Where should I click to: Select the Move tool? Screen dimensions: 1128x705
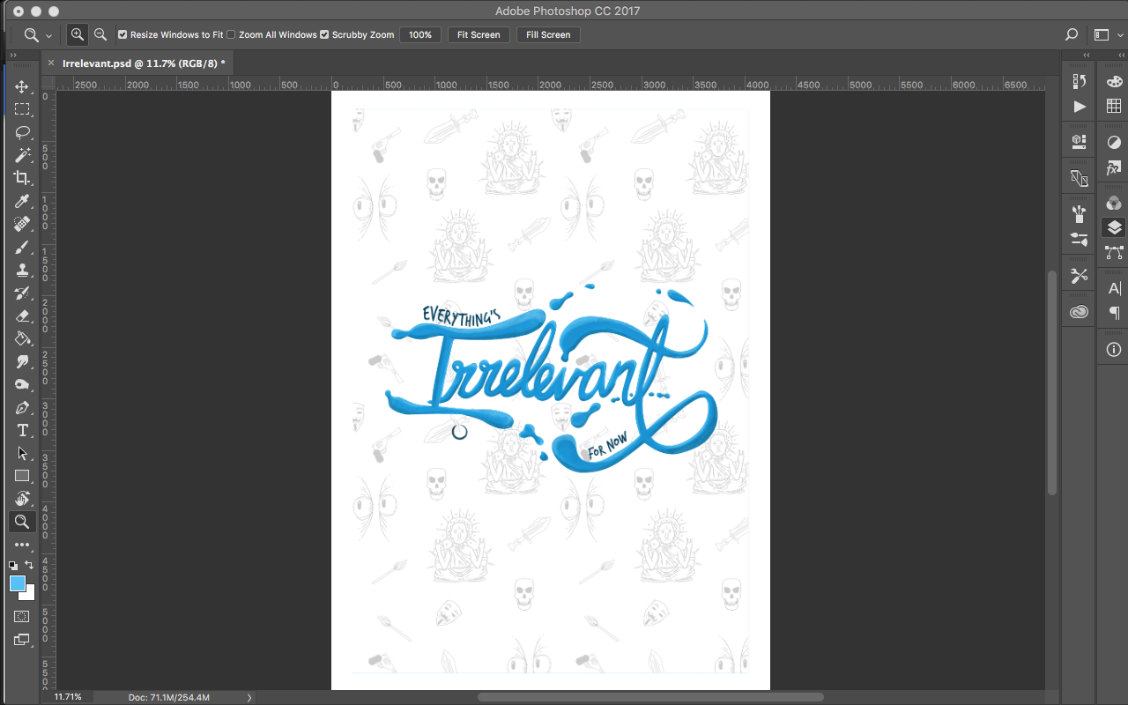[22, 86]
